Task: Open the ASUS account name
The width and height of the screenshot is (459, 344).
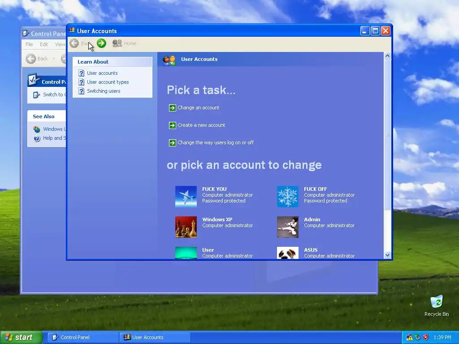Action: 311,250
